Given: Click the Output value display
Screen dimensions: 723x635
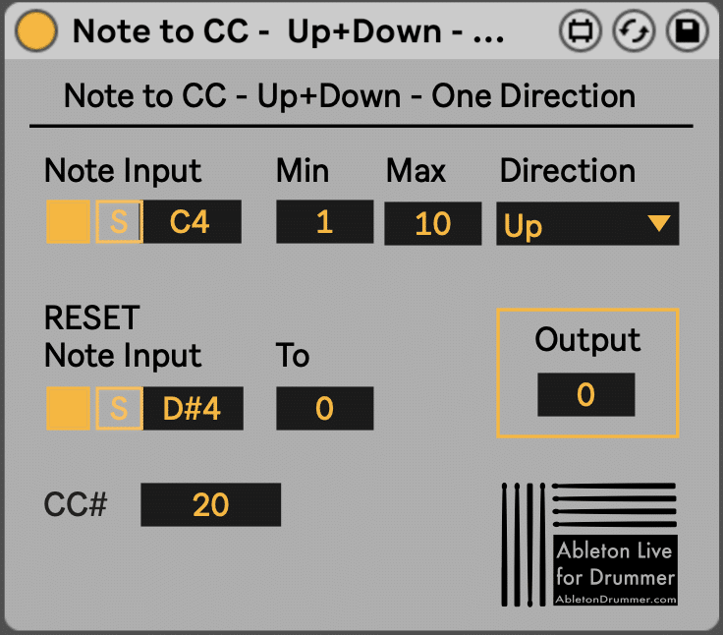Looking at the screenshot, I should [x=585, y=395].
